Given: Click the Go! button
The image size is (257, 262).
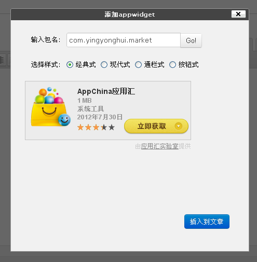Looking at the screenshot, I should point(191,40).
